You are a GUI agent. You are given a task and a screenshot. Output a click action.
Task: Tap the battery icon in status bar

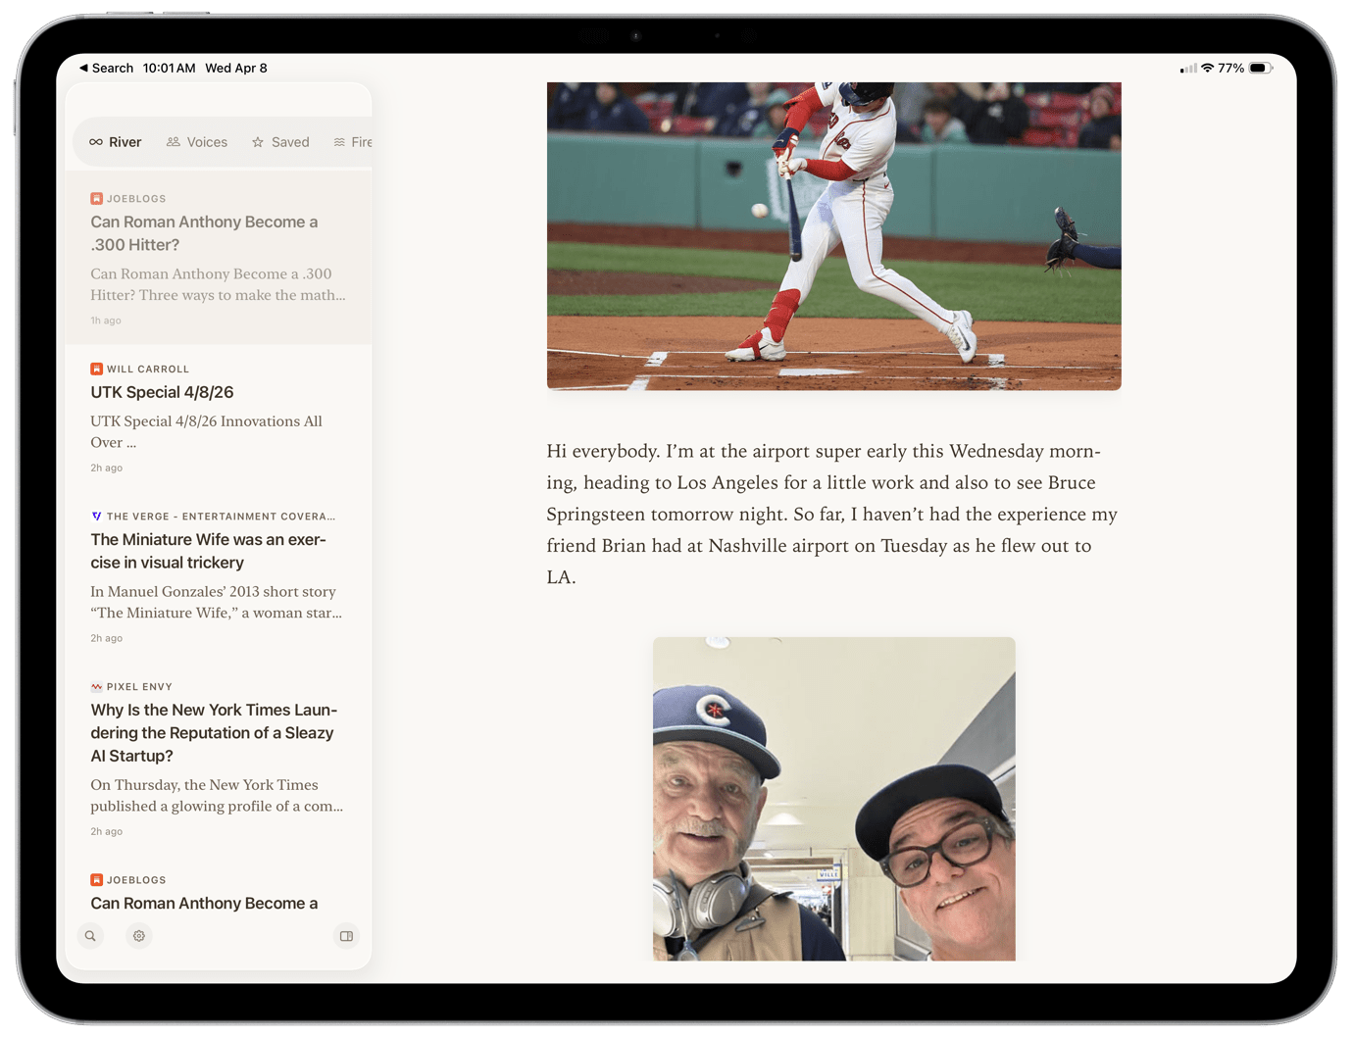pyautogui.click(x=1261, y=68)
